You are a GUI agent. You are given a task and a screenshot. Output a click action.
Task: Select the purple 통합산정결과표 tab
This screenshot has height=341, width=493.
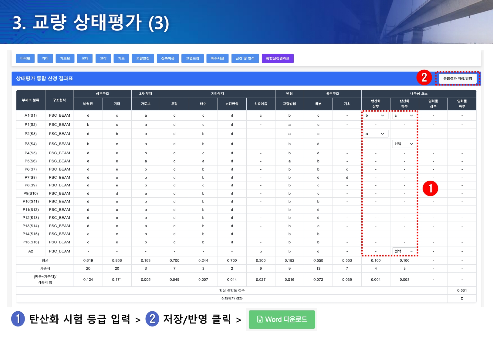[278, 59]
